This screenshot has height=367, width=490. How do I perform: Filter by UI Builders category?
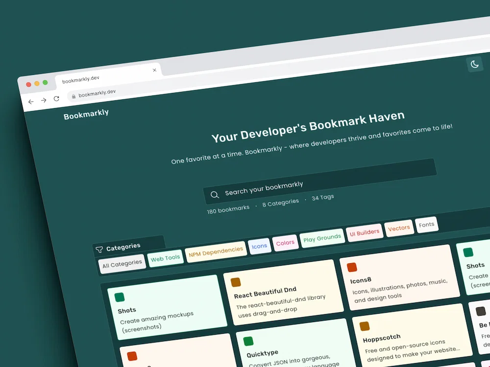tap(365, 233)
